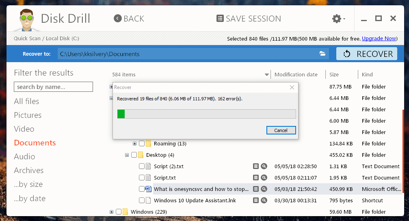Expand the Roaming (13) folder node
409x221 pixels.
[x=135, y=143]
